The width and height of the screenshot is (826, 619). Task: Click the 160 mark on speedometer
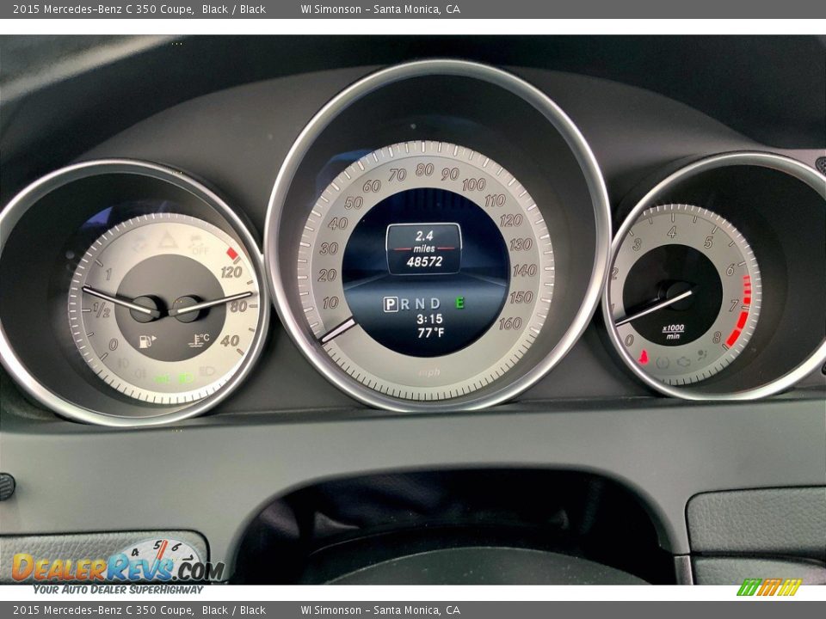coord(510,323)
